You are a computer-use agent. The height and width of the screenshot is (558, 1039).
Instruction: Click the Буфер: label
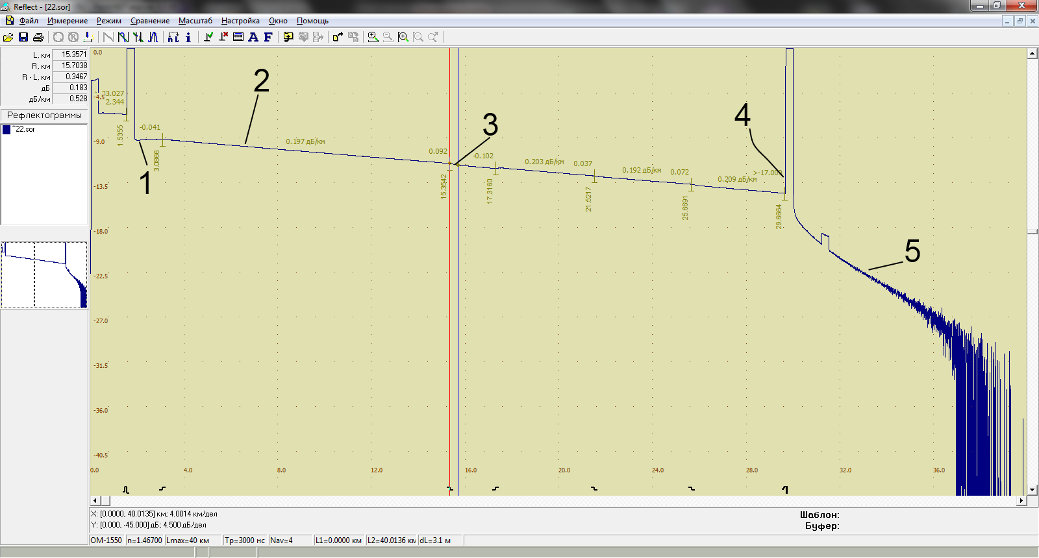pyautogui.click(x=822, y=526)
